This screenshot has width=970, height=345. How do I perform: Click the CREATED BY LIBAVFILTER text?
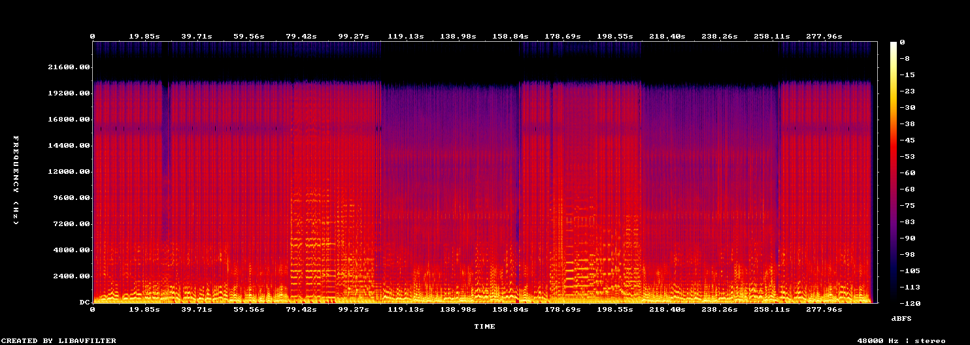[x=59, y=340]
